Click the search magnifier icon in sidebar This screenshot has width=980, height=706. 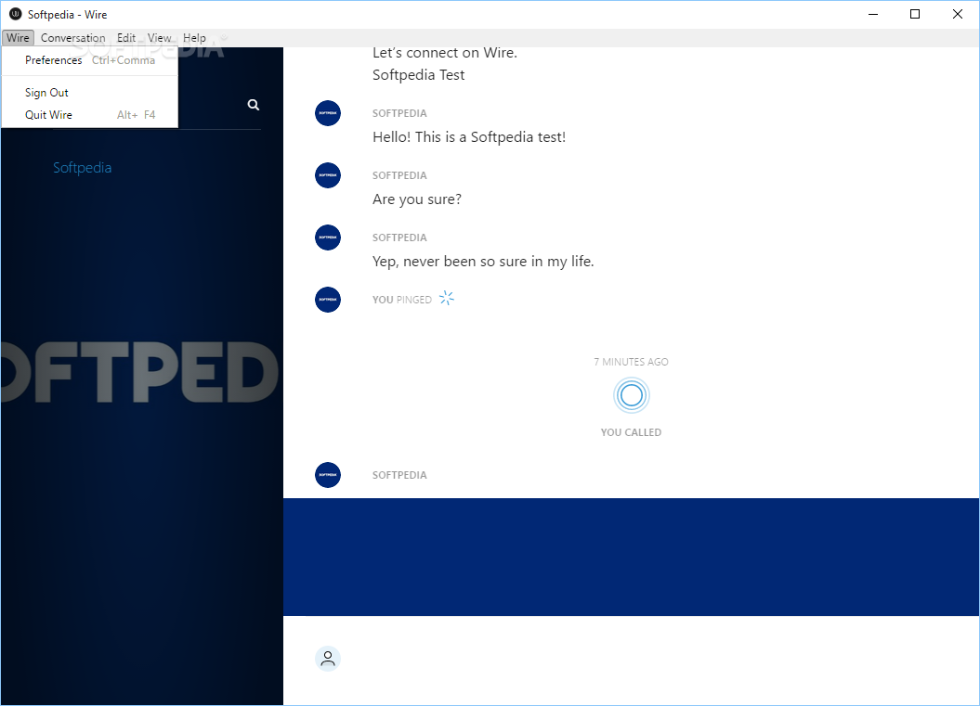click(x=253, y=105)
